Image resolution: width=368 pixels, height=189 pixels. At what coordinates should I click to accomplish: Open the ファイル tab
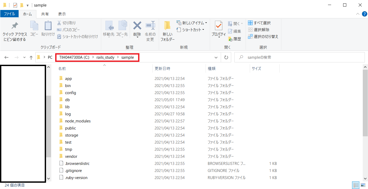pyautogui.click(x=9, y=14)
